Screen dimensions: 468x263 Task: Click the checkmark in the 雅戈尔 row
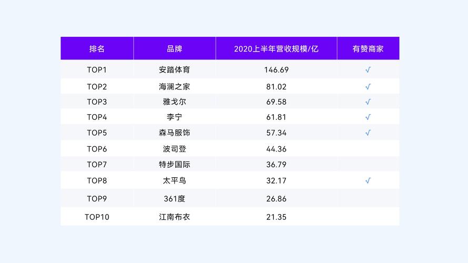(x=367, y=102)
